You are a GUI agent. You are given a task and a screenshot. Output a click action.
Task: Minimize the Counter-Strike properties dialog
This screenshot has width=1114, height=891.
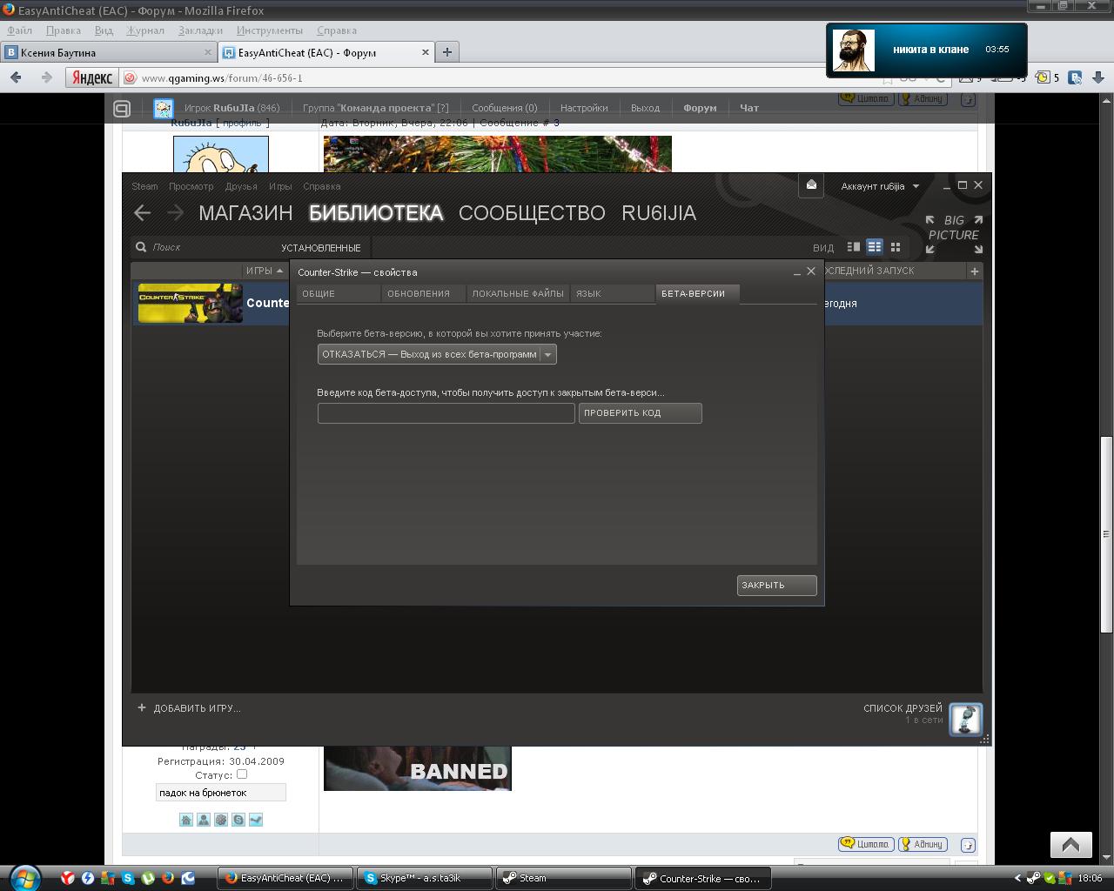click(796, 272)
